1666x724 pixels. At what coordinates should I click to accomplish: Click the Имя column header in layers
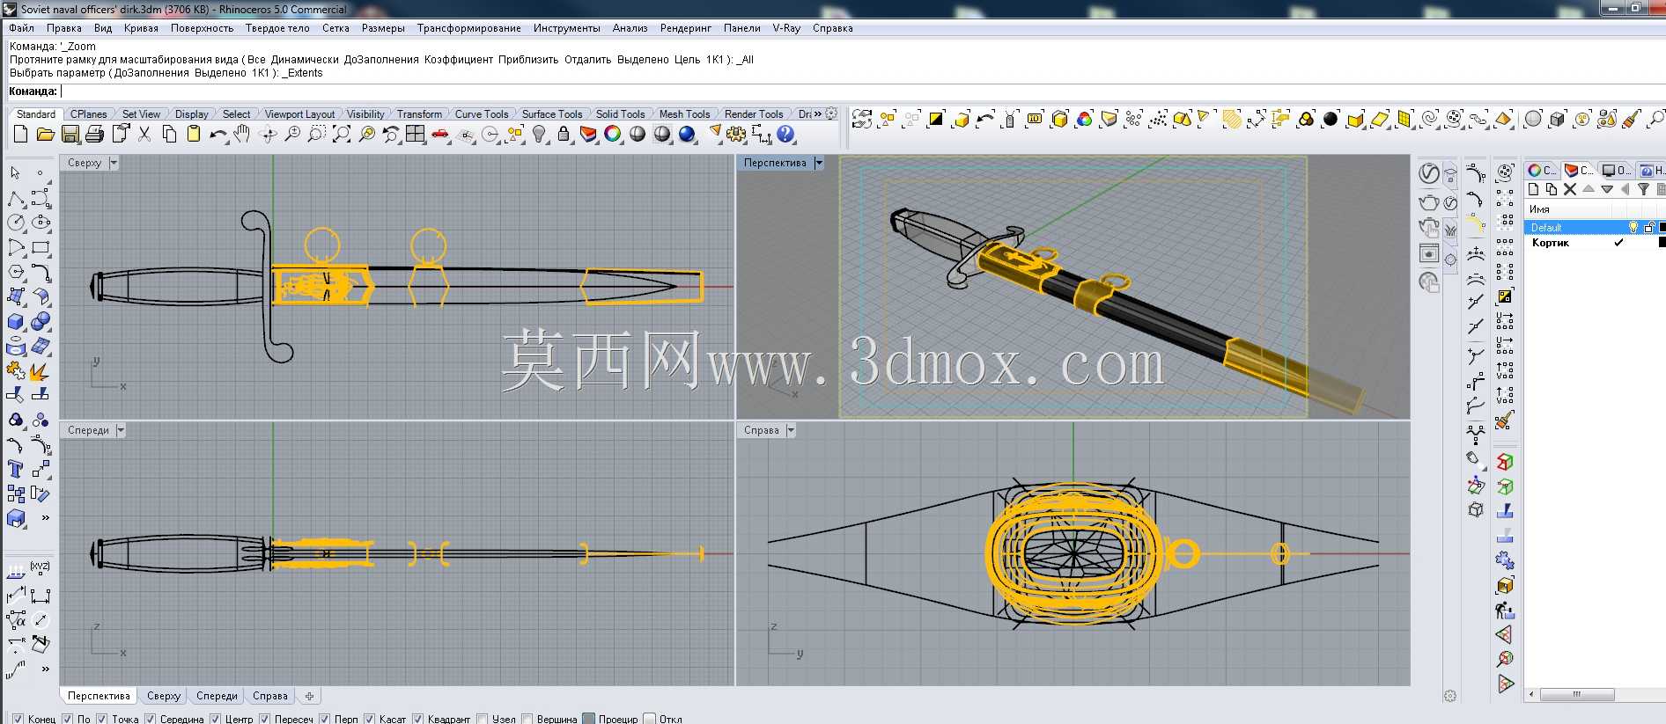[1569, 209]
